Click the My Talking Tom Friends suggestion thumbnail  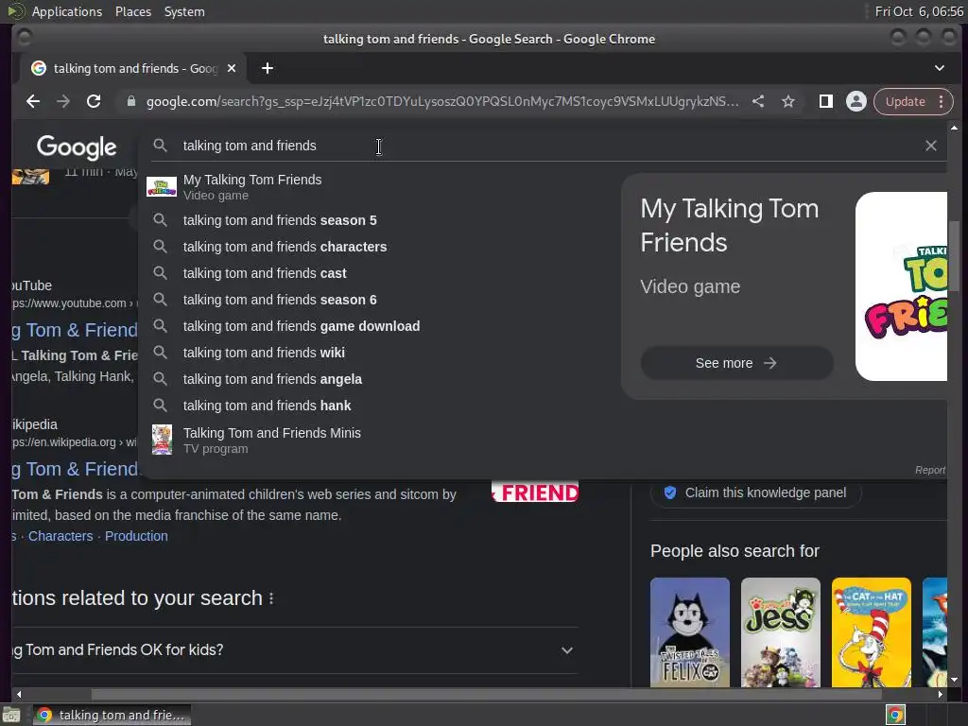coord(161,187)
